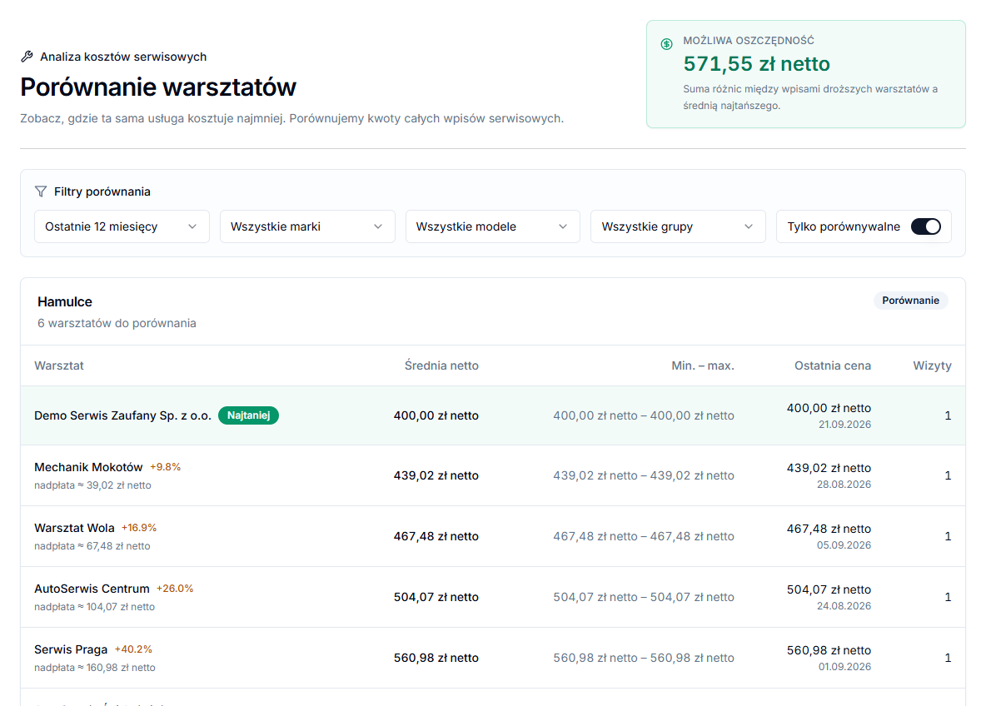Click the date 01.09.2026 under last price

844,667
